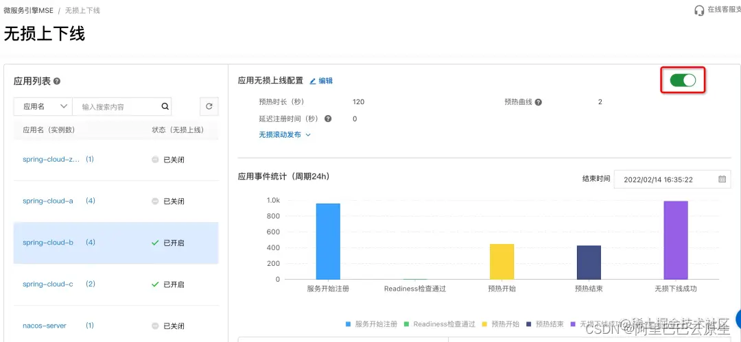
Task: Click the headset online support icon
Action: coord(699,10)
